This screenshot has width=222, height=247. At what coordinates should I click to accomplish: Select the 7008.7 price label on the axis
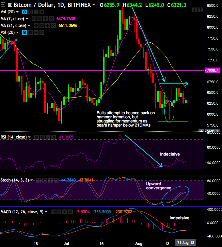pos(212,70)
